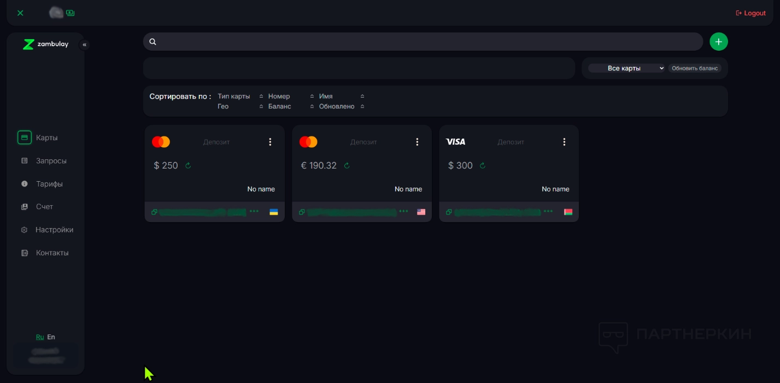Copy card number on € 190.32 card
The height and width of the screenshot is (383, 780).
[x=302, y=212]
